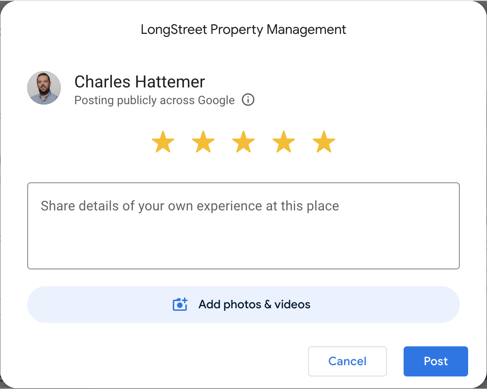The width and height of the screenshot is (487, 389).
Task: Click the Add photos & videos button
Action: coord(243,305)
